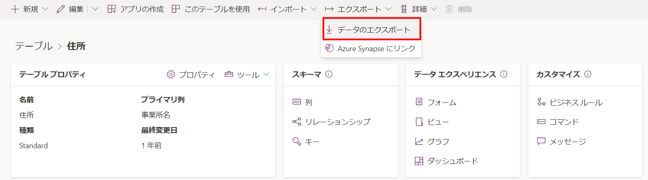Open the インポート menu label
Viewport: 648px width, 180px height.
pyautogui.click(x=289, y=9)
